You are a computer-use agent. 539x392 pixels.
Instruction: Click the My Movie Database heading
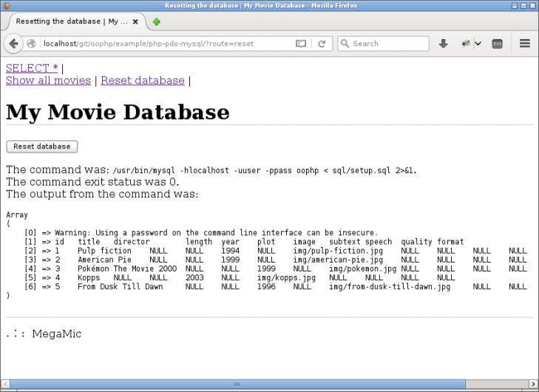[118, 112]
